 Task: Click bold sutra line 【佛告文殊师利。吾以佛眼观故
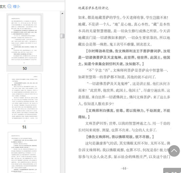click(x=120, y=137)
